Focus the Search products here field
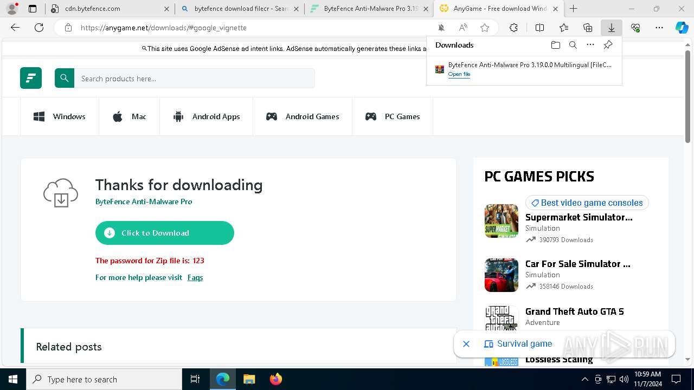The image size is (694, 390). pyautogui.click(x=194, y=78)
